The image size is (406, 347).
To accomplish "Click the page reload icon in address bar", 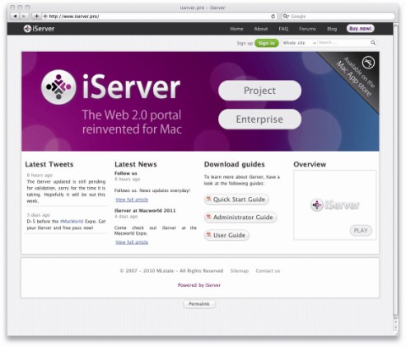I will click(273, 16).
